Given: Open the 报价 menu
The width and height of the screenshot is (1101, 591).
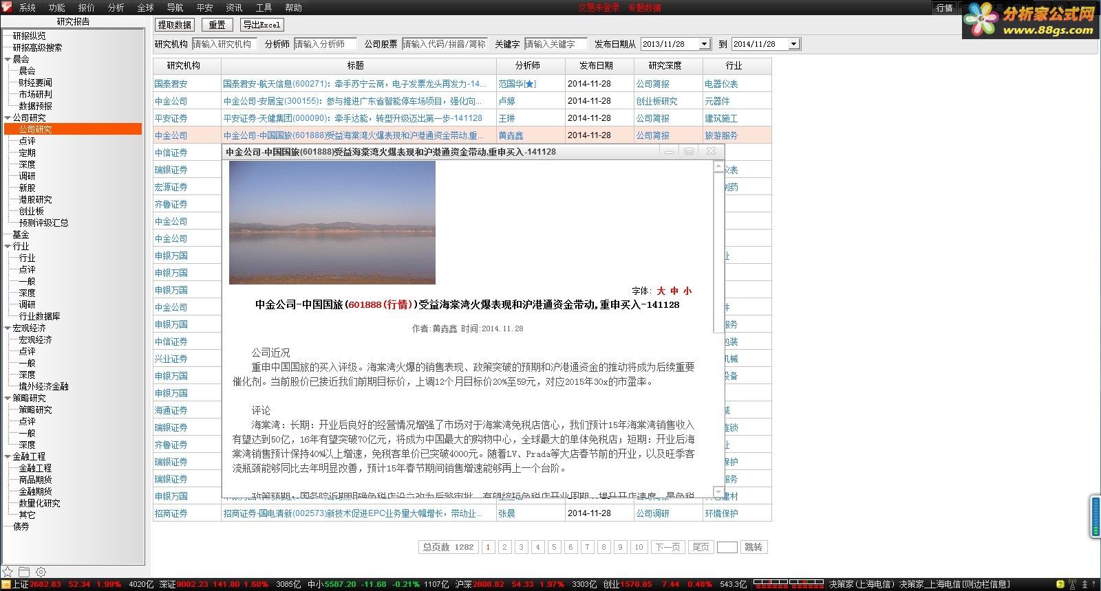Looking at the screenshot, I should pyautogui.click(x=87, y=8).
